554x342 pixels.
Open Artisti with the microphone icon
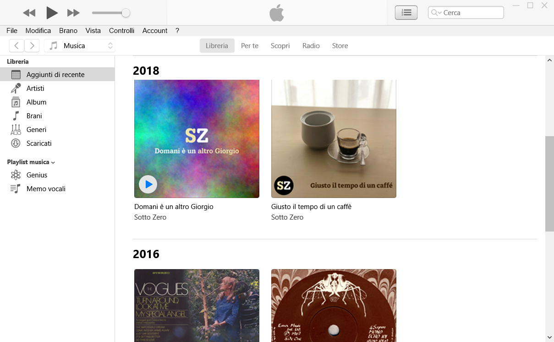16,88
